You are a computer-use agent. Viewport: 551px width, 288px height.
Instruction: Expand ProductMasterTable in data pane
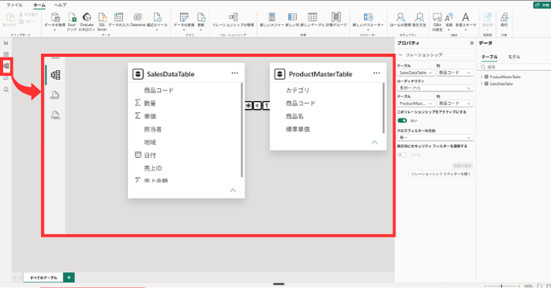pyautogui.click(x=482, y=77)
